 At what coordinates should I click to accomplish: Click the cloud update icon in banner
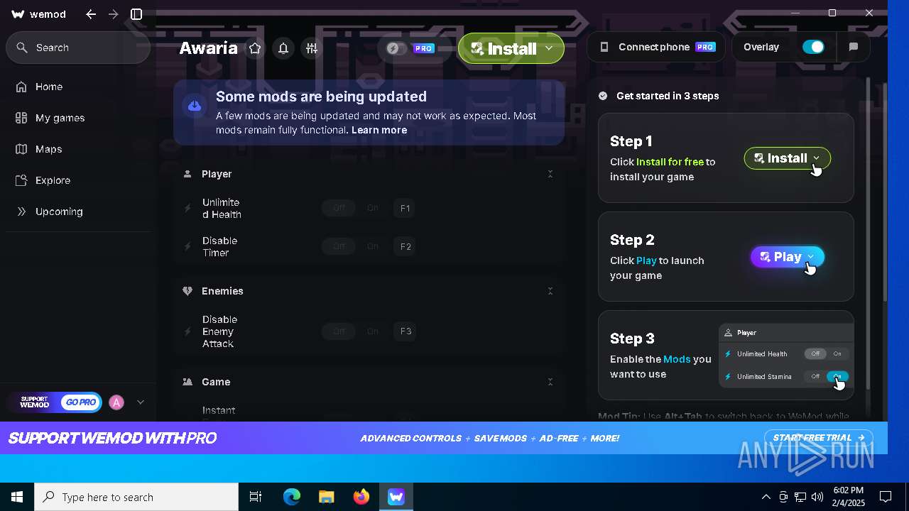195,106
